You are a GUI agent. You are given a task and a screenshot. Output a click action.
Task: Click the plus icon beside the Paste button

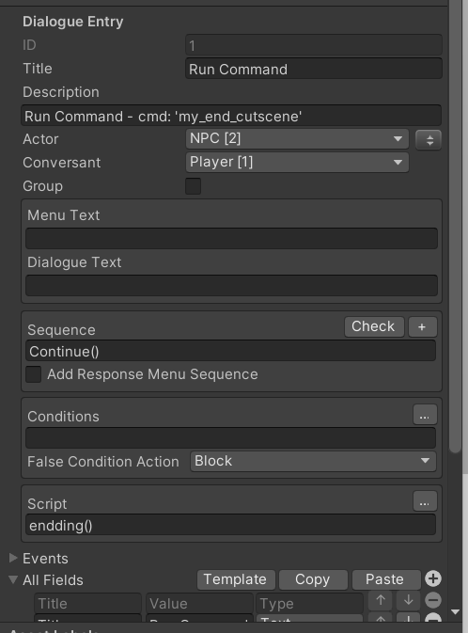click(433, 578)
